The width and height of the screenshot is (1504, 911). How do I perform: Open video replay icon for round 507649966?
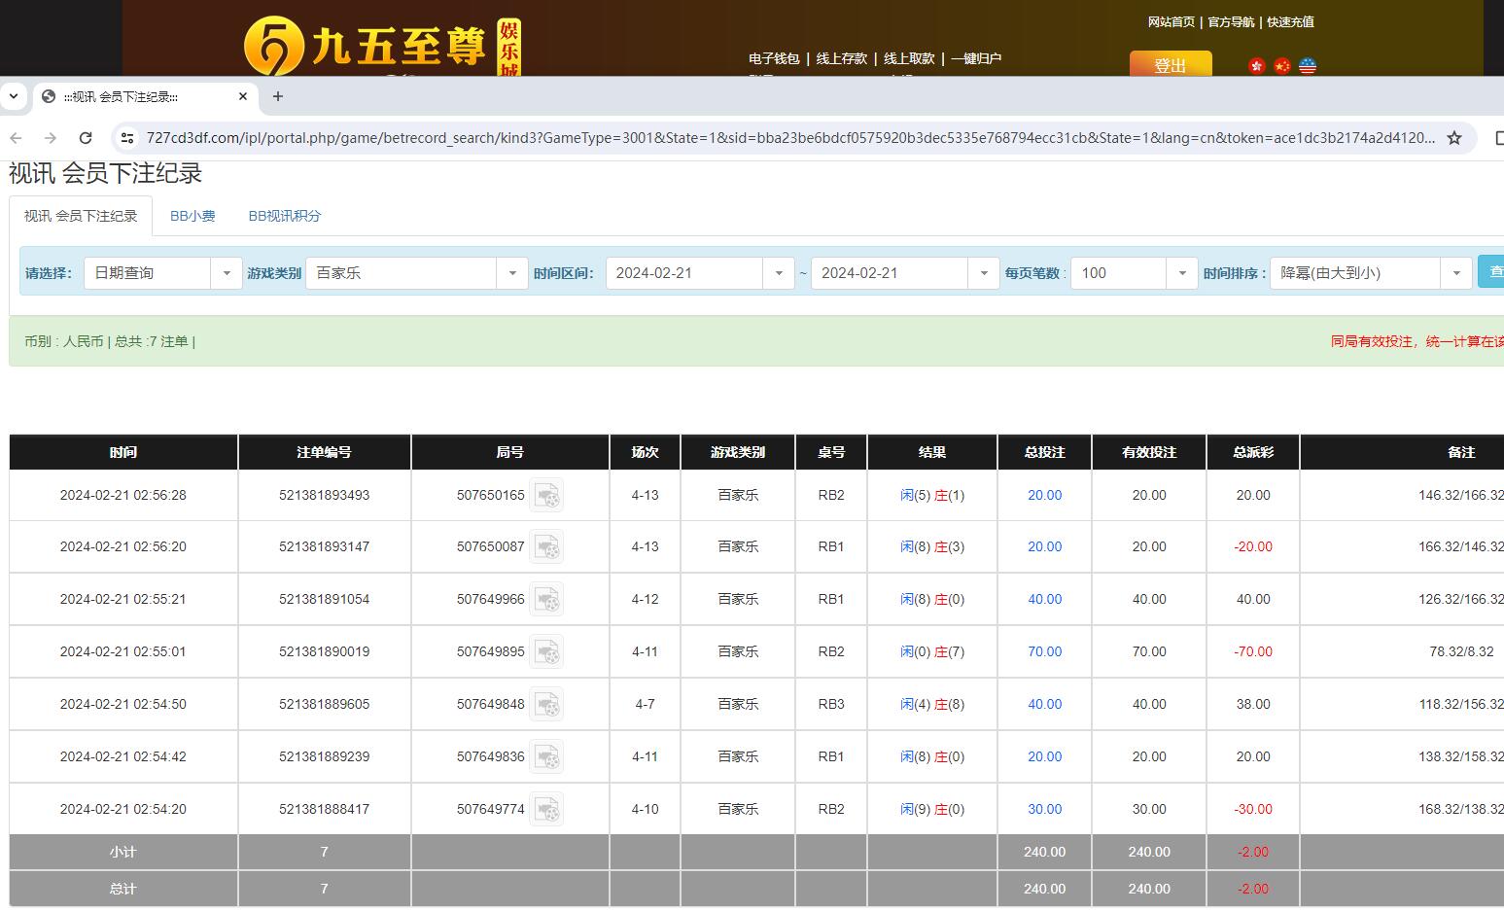[546, 599]
